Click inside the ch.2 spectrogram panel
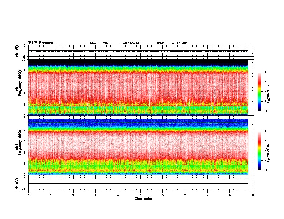Viewport: 284px width, 219px height. point(138,147)
